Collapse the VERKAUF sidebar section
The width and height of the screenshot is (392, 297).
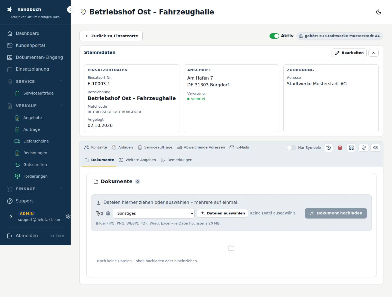pyautogui.click(x=35, y=106)
